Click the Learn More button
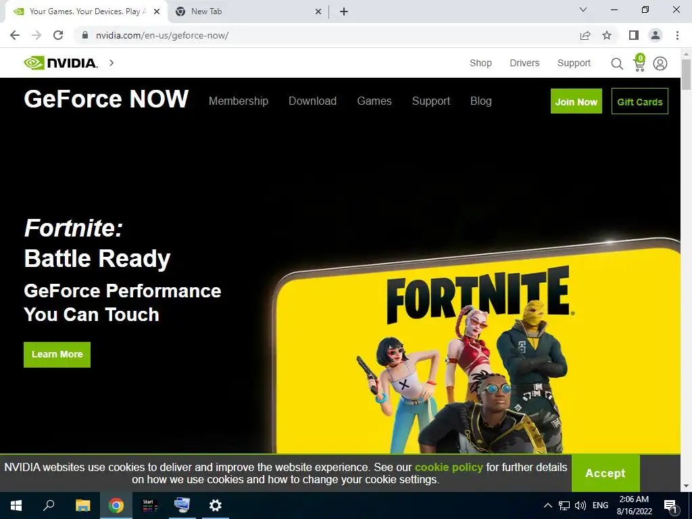Viewport: 692px width, 519px height. [57, 354]
